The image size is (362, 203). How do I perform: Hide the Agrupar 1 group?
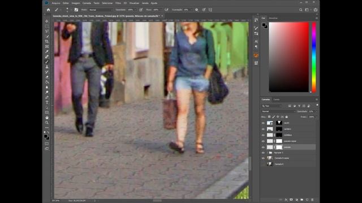click(263, 153)
